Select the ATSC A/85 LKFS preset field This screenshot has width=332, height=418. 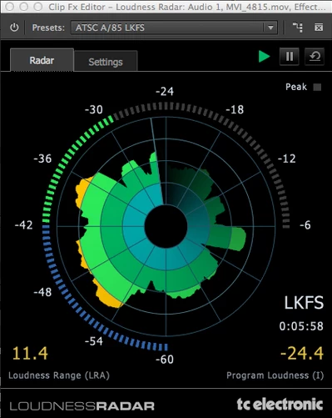(174, 28)
